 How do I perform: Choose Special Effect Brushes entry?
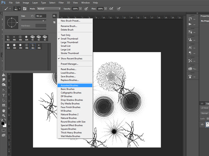pyautogui.click(x=72, y=125)
